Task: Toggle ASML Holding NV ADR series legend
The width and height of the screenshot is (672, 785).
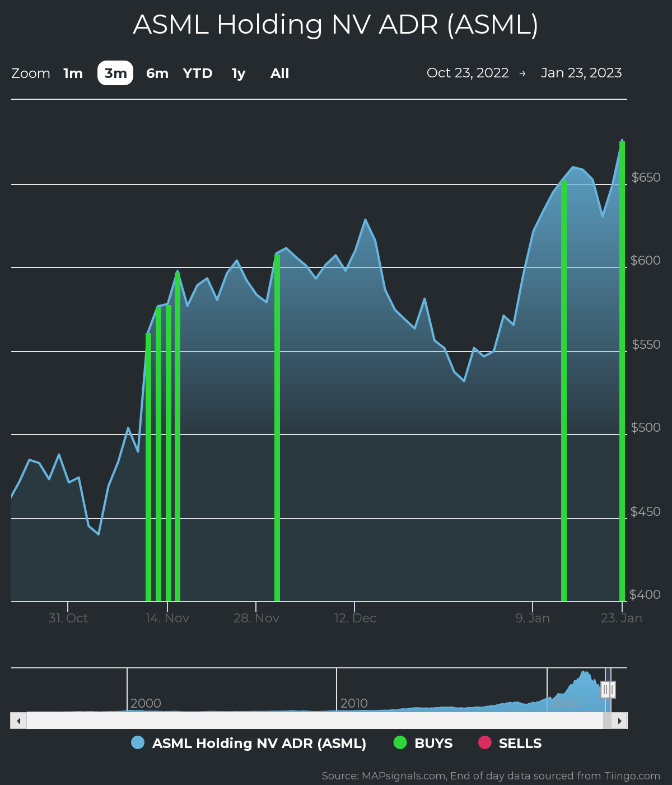Action: (x=249, y=744)
